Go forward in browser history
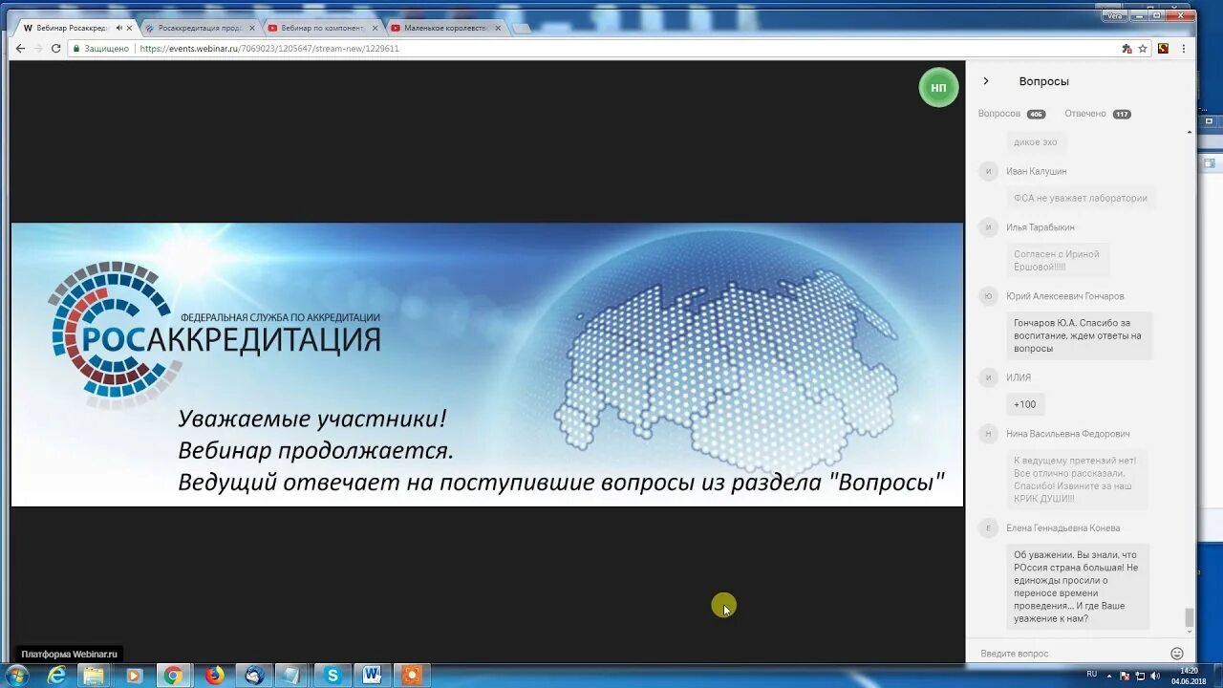 point(38,48)
